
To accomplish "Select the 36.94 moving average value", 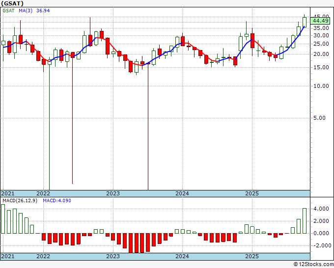I will (x=43, y=10).
